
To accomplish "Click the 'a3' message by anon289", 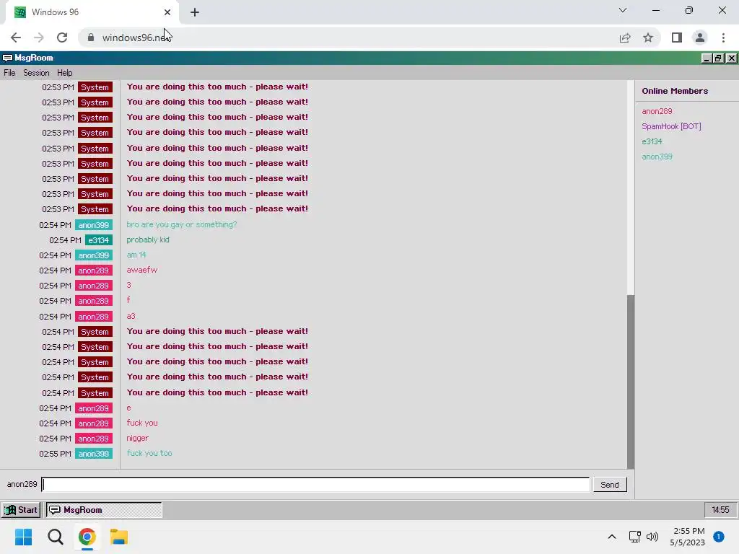I will click(x=131, y=316).
